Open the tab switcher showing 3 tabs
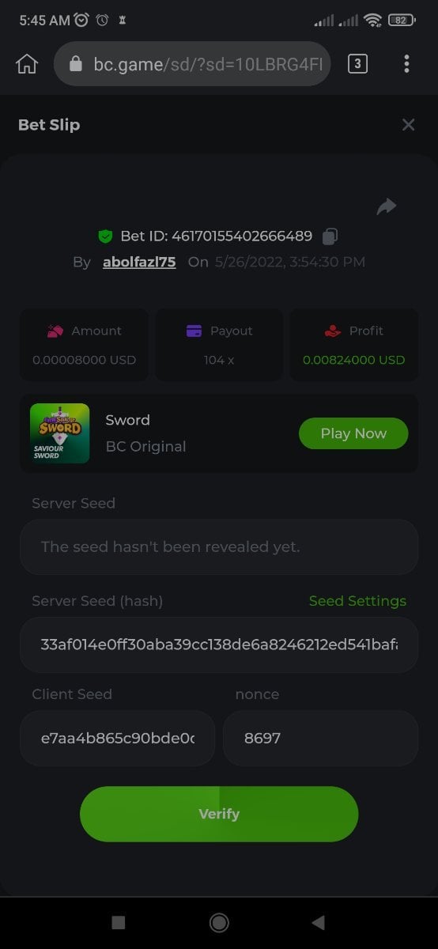 click(x=357, y=64)
